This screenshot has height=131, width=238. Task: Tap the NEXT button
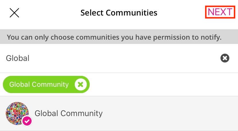click(x=220, y=12)
